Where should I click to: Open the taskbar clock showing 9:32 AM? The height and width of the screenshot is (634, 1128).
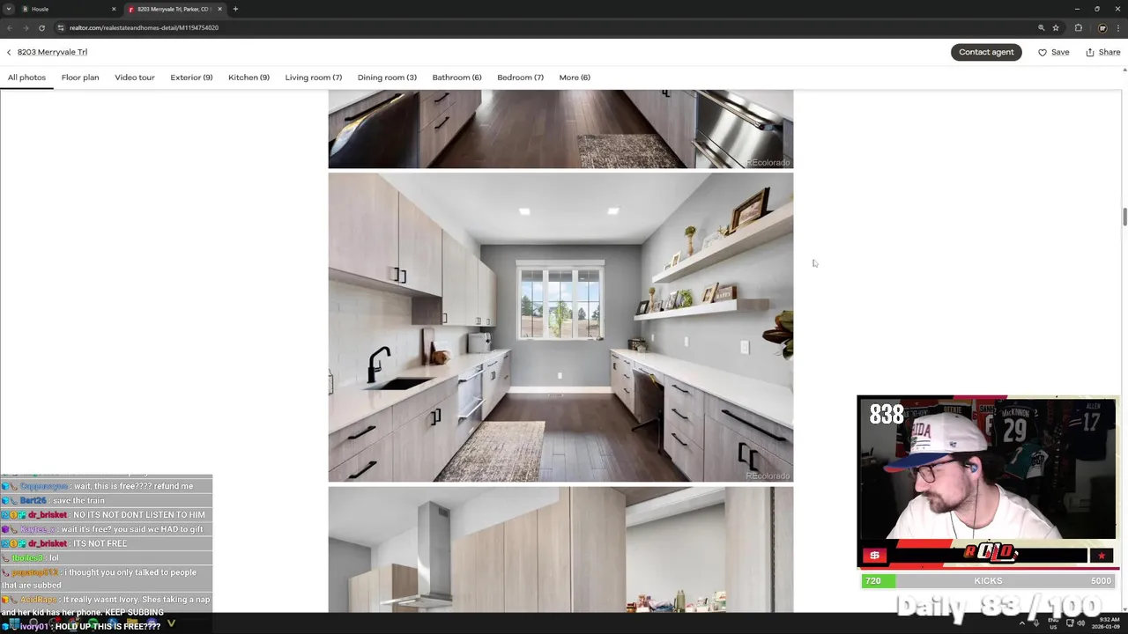1106,623
